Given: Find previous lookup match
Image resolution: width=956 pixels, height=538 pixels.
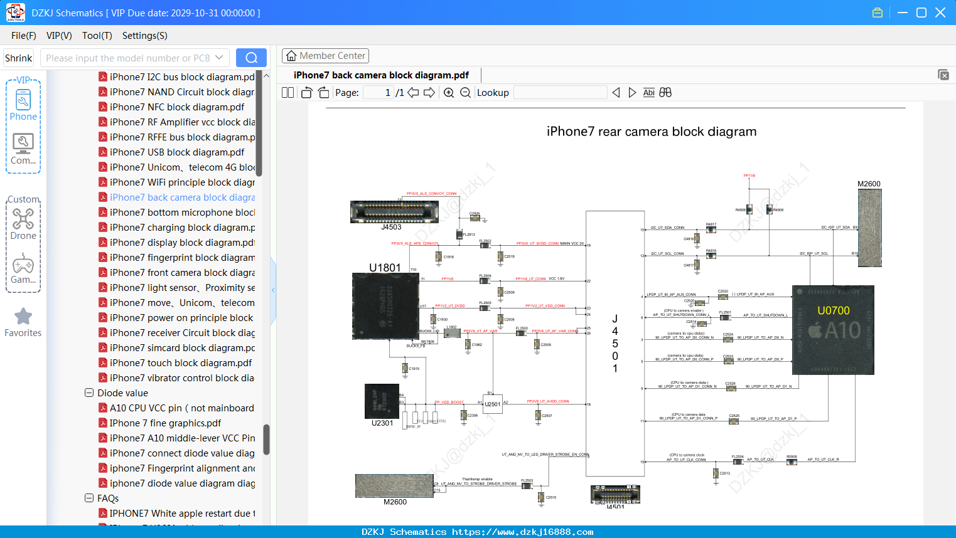Looking at the screenshot, I should click(616, 93).
